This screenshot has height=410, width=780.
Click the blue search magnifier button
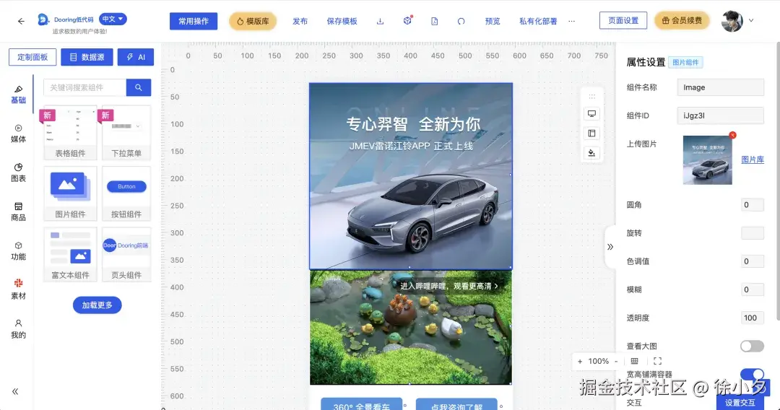139,87
